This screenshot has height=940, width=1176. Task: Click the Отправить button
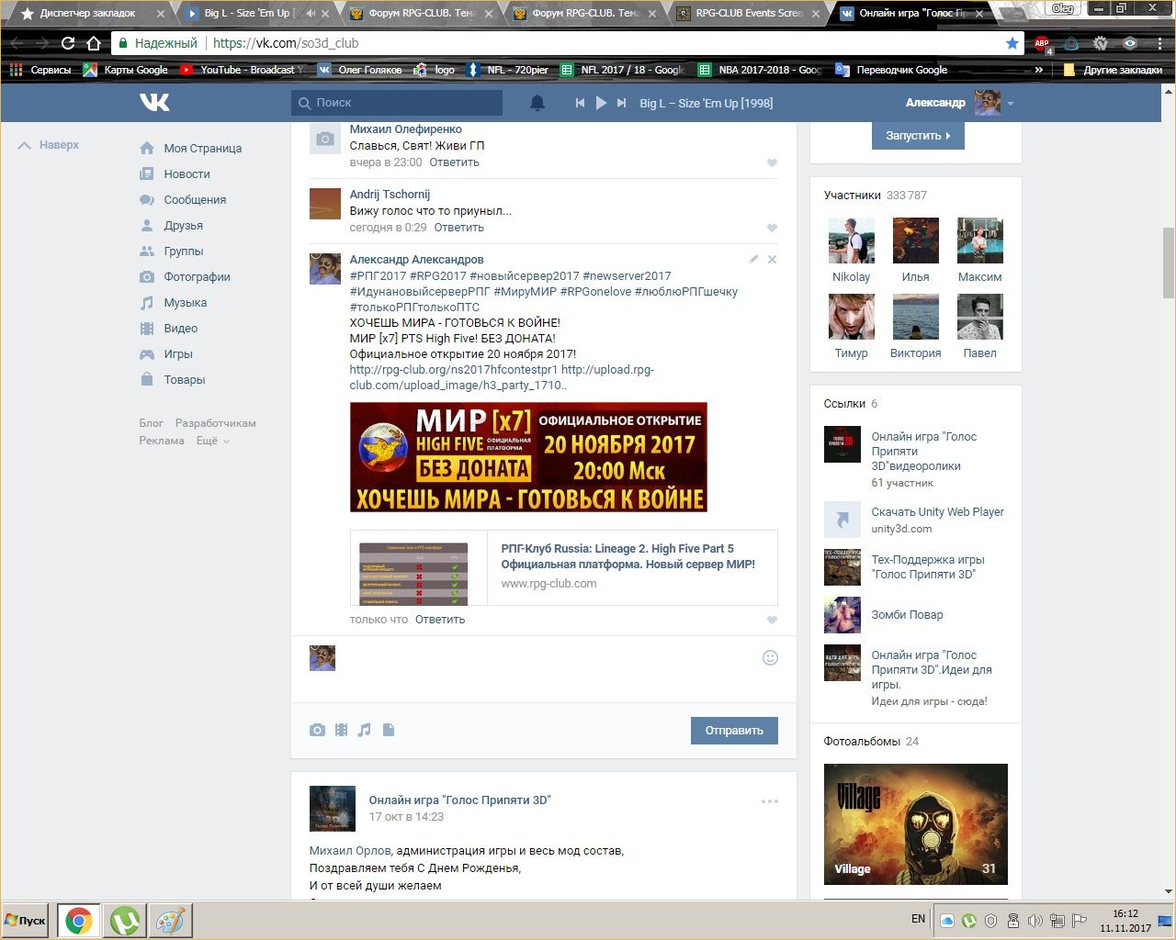click(x=734, y=731)
